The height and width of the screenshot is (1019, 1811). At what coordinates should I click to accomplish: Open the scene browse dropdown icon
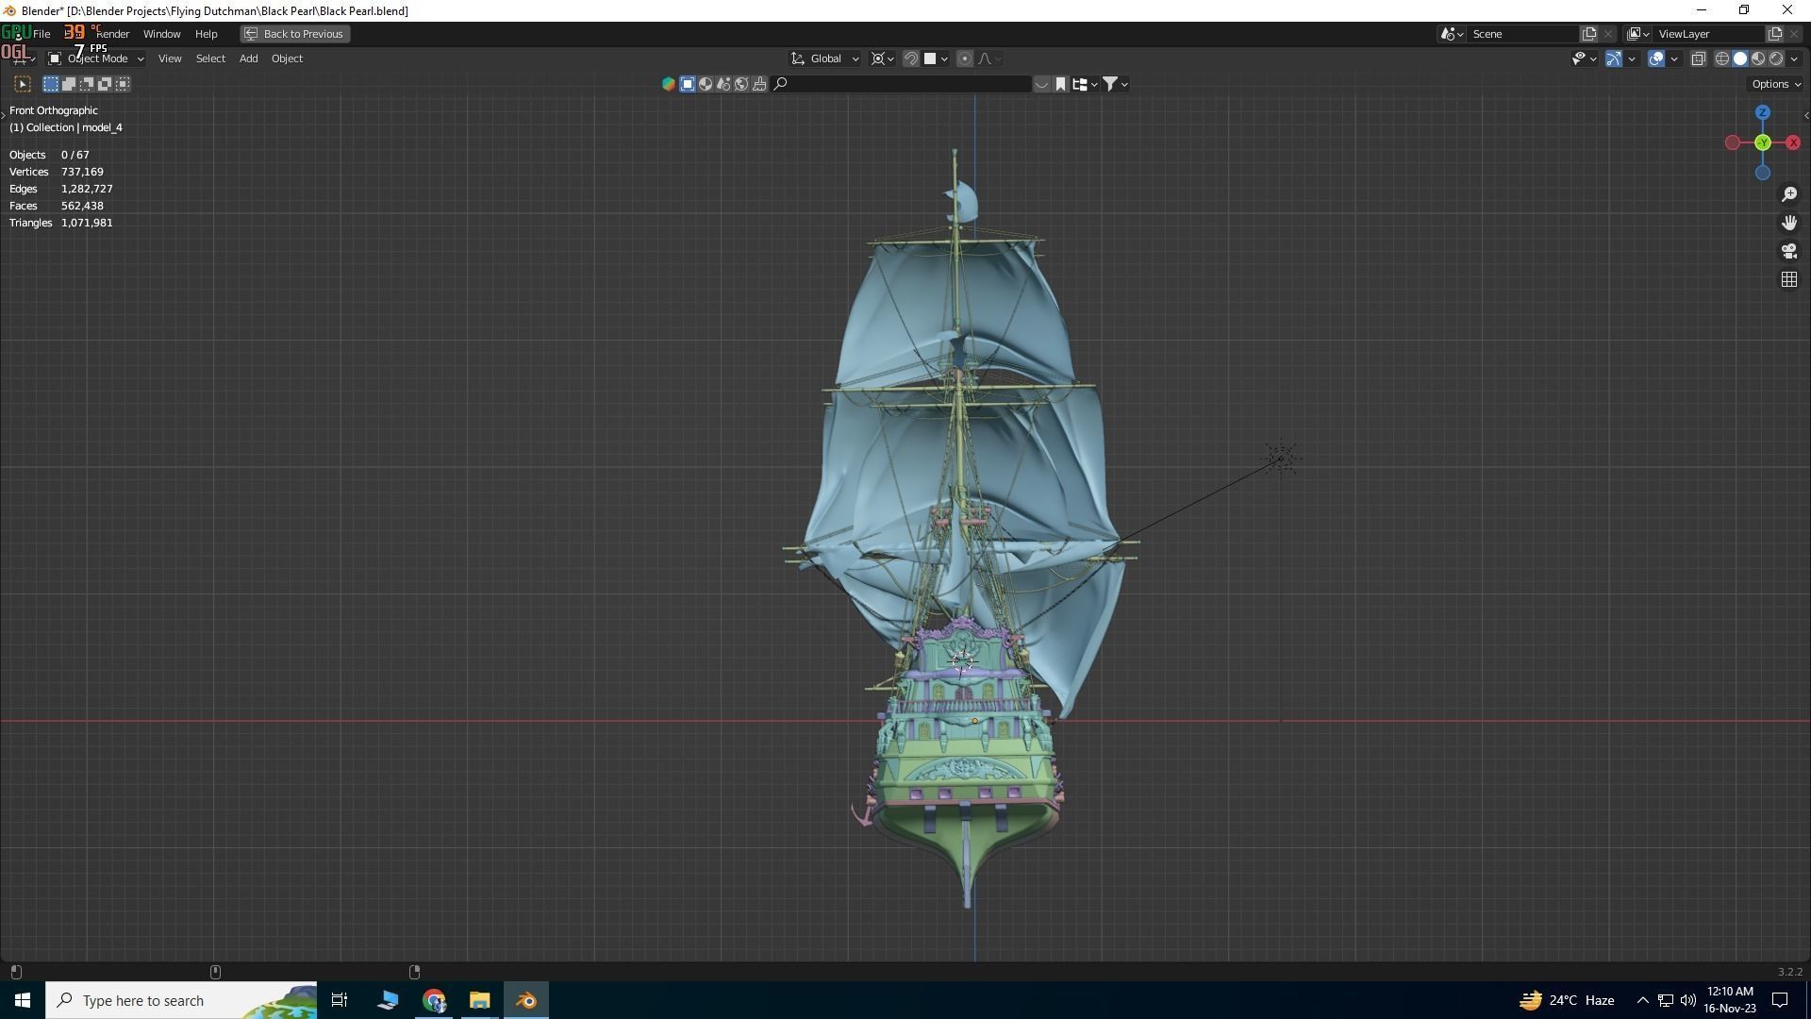[x=1452, y=34]
